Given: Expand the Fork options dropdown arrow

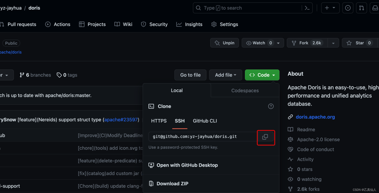Looking at the screenshot, I should point(334,43).
